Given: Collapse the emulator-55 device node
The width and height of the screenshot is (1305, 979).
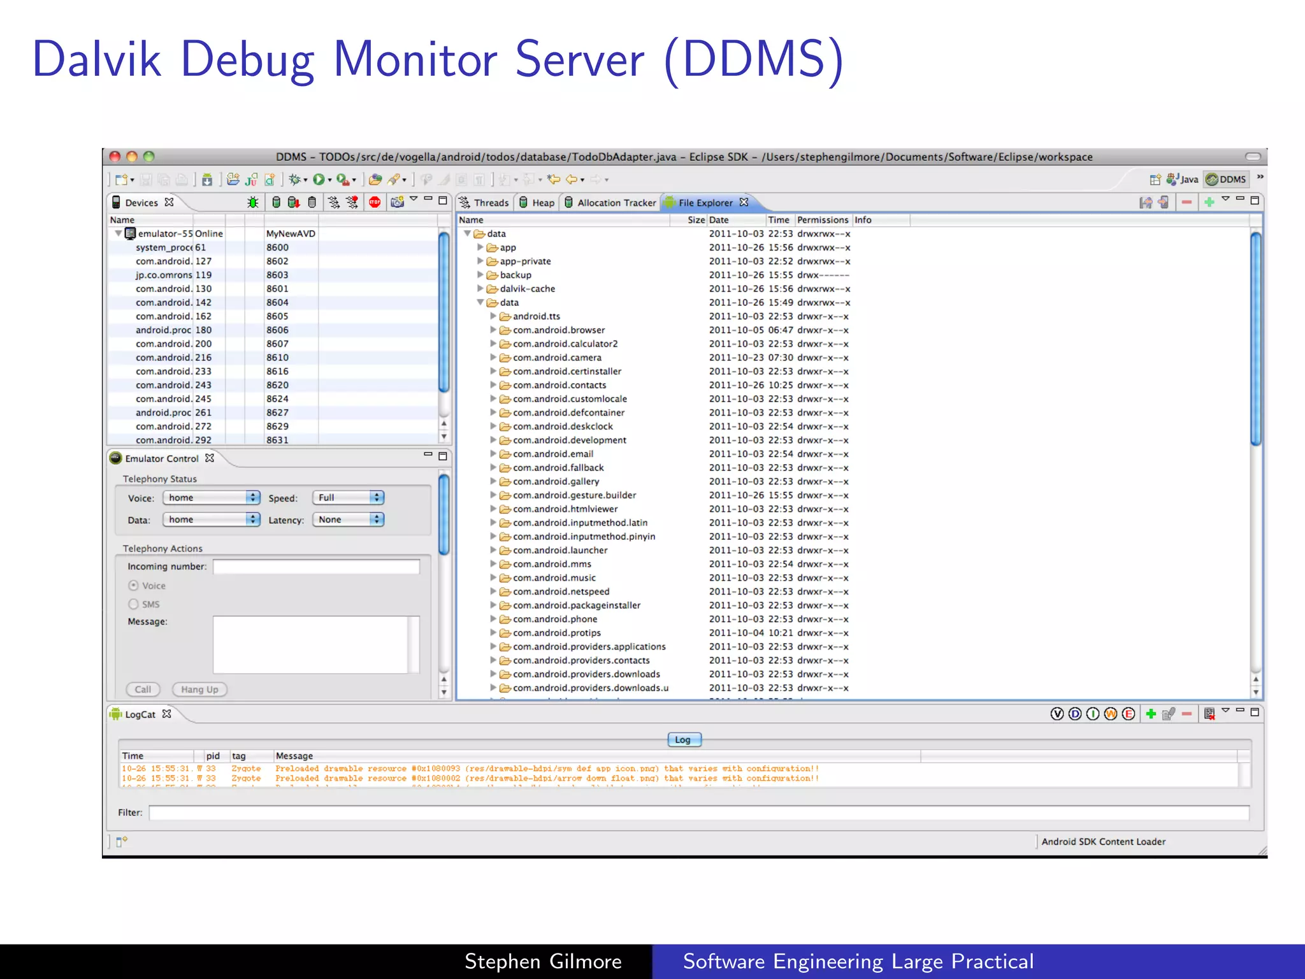Looking at the screenshot, I should pos(118,233).
